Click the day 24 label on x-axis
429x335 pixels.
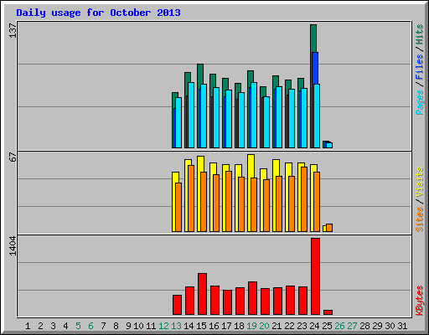314,326
